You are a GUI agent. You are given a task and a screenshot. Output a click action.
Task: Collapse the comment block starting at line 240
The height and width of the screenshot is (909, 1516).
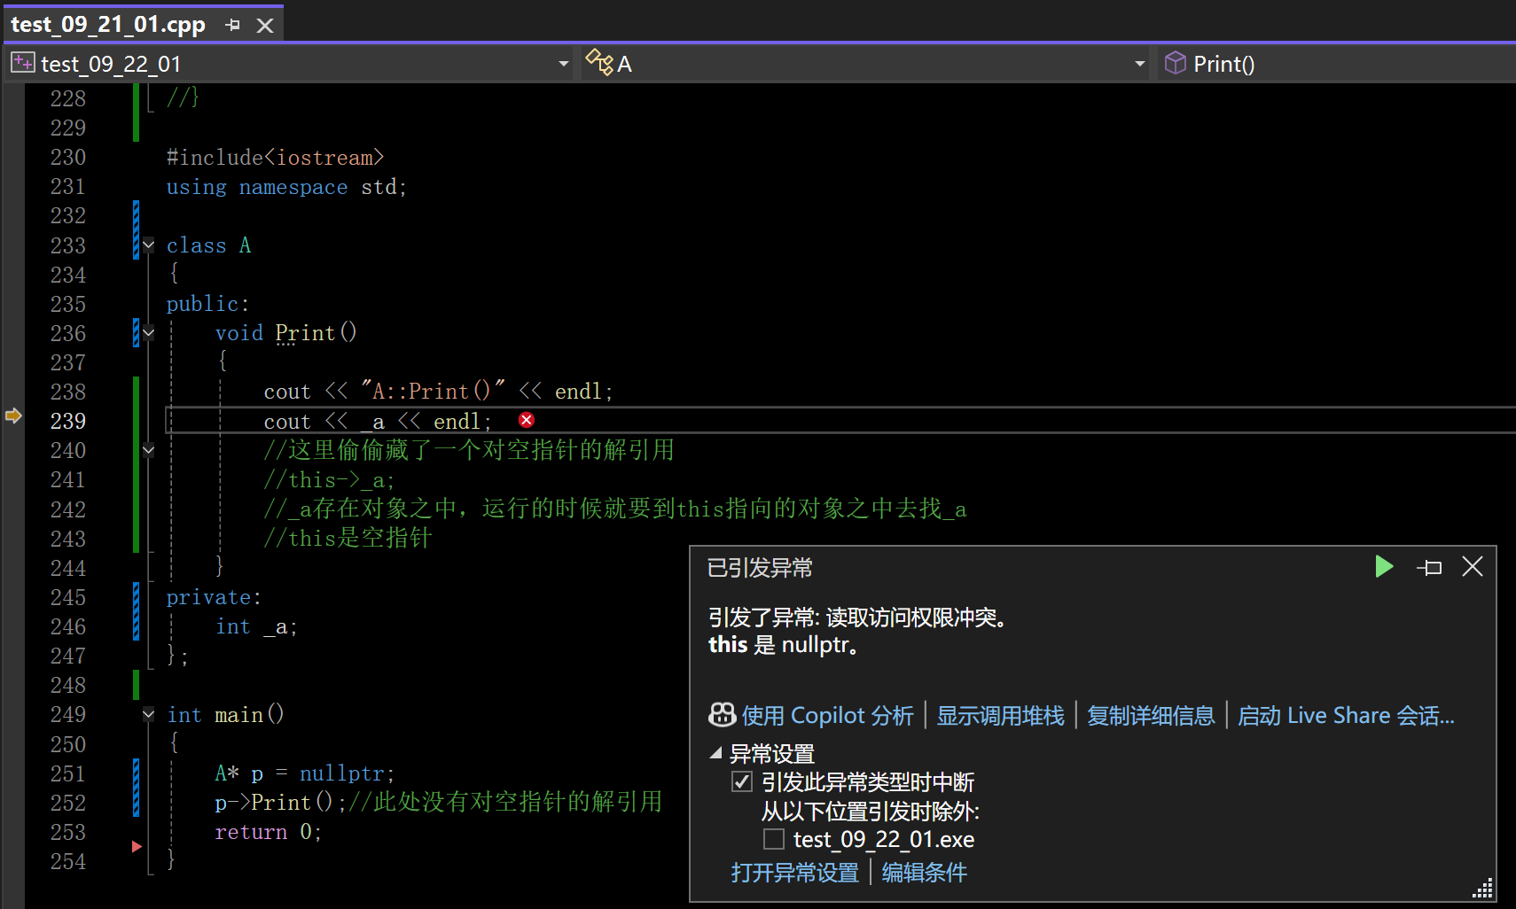(x=148, y=450)
